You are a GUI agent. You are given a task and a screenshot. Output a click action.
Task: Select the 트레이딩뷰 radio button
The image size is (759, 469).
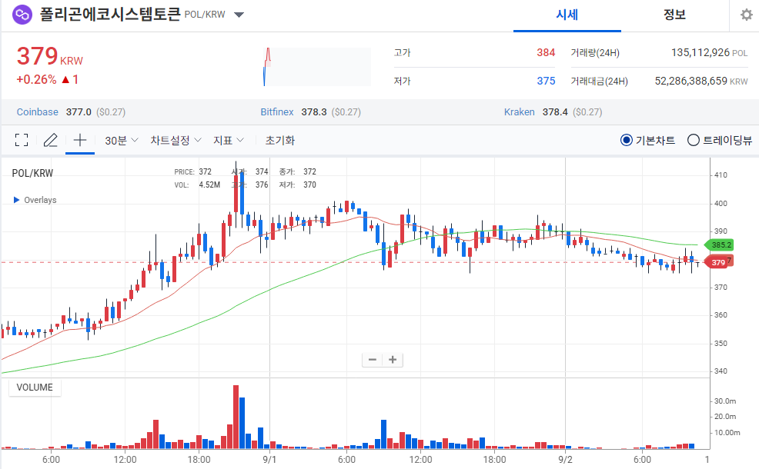point(693,140)
